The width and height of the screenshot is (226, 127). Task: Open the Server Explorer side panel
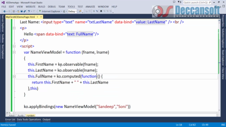[x=2, y=23]
